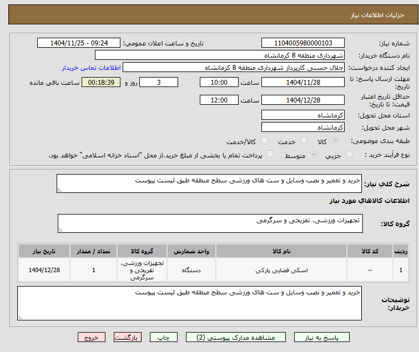This screenshot has width=419, height=352.
Task: Click the delivery city field (شهر محل تحویل) کرمانشاه
Action: 303,127
